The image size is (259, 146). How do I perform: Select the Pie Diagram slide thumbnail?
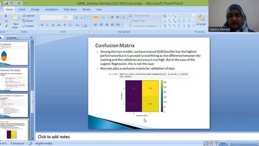pos(14,53)
